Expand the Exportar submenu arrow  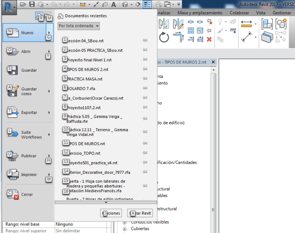[49, 113]
